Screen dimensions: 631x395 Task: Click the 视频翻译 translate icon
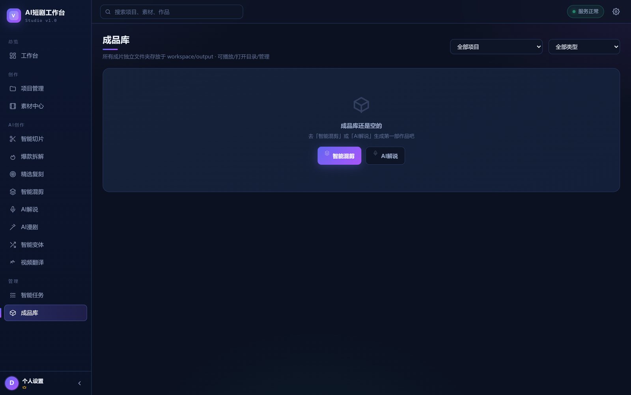13,262
